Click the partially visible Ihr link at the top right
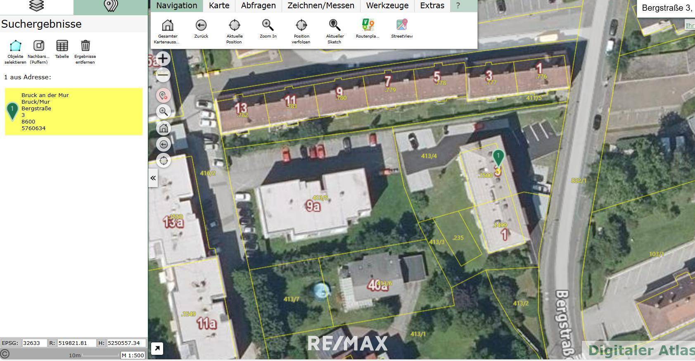Screen dimensions: 695x361 [x=690, y=26]
